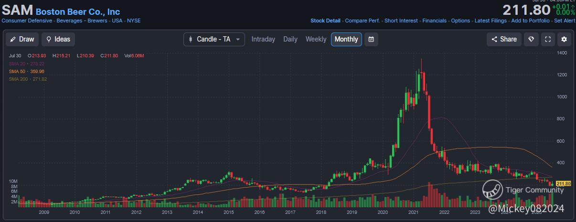Click the 2015 label on the time axis
The height and width of the screenshot is (222, 576).
(x=228, y=212)
